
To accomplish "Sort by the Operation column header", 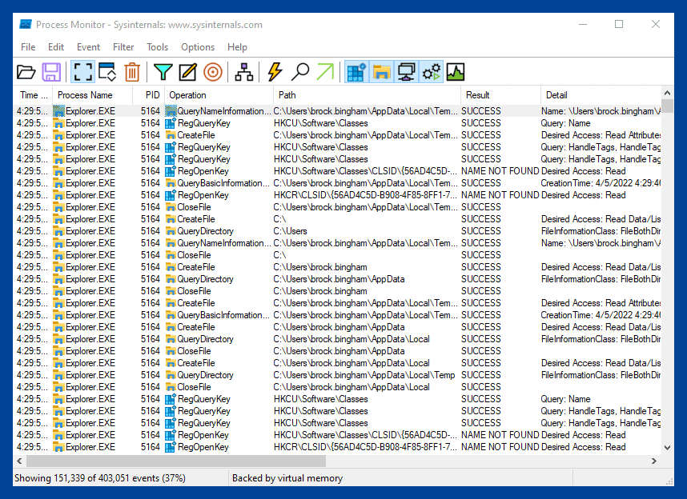I will click(219, 95).
